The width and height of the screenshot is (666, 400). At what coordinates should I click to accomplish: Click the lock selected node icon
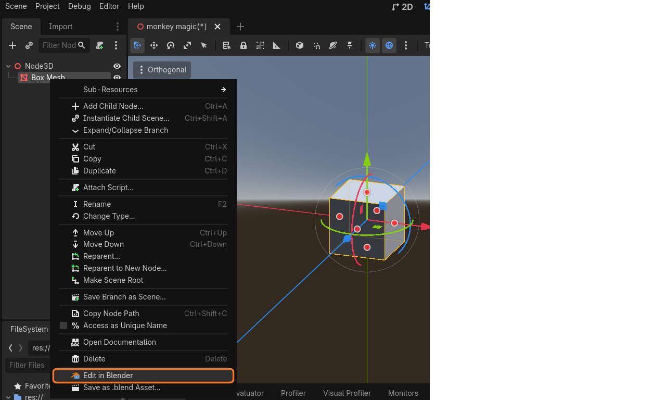[244, 45]
